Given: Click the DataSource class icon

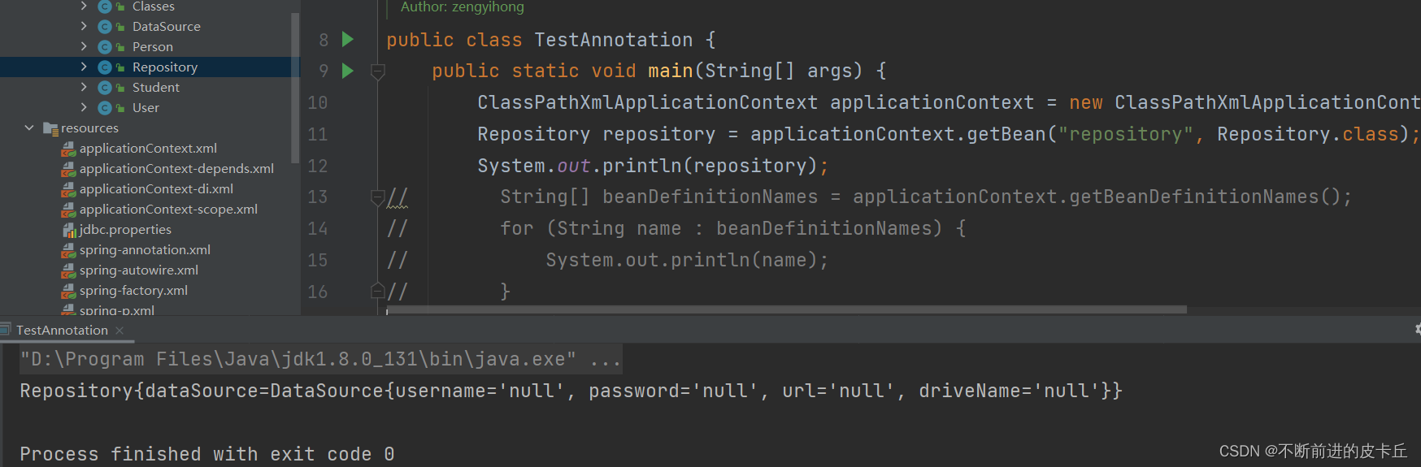Looking at the screenshot, I should pyautogui.click(x=105, y=27).
